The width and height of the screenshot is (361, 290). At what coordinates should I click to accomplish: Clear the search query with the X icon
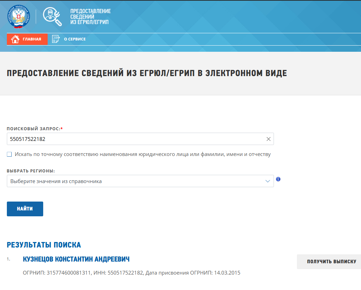(x=268, y=139)
